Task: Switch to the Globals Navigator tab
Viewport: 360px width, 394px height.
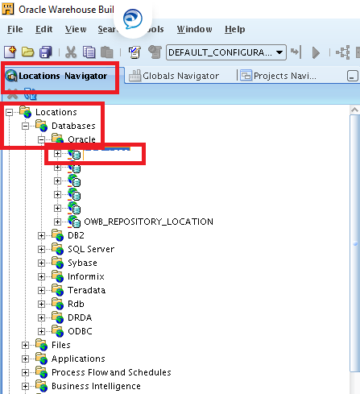Action: 174,76
